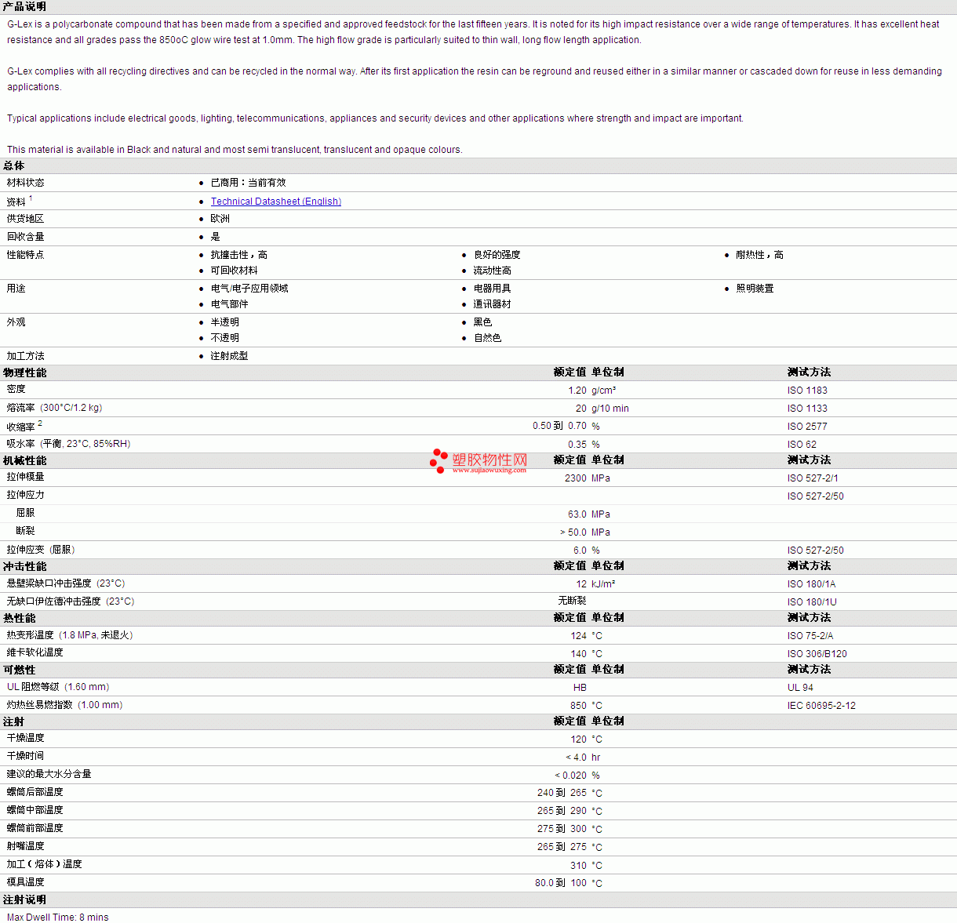
Task: Click the 注射成型 processing method entry
Action: pos(229,356)
